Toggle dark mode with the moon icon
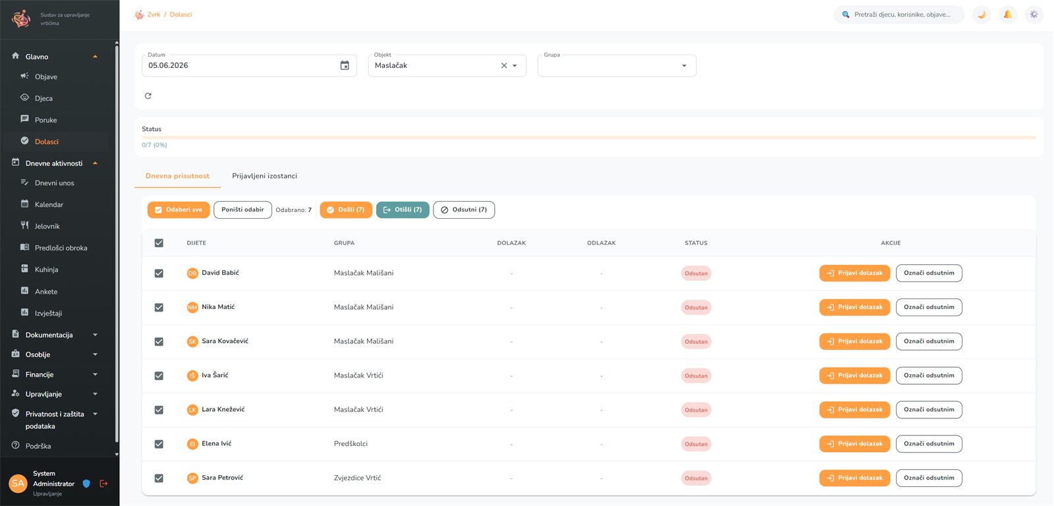Image resolution: width=1054 pixels, height=506 pixels. tap(982, 14)
